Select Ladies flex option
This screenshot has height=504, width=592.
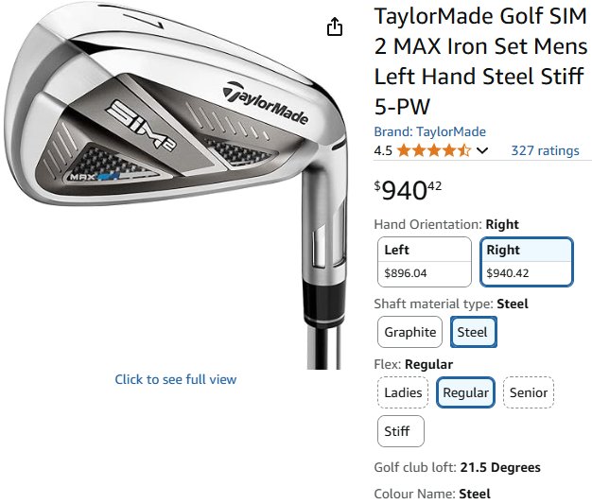click(403, 392)
